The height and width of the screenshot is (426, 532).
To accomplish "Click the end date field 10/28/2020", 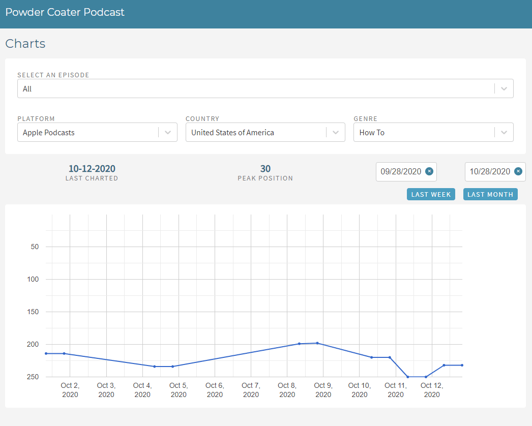I will coord(495,172).
